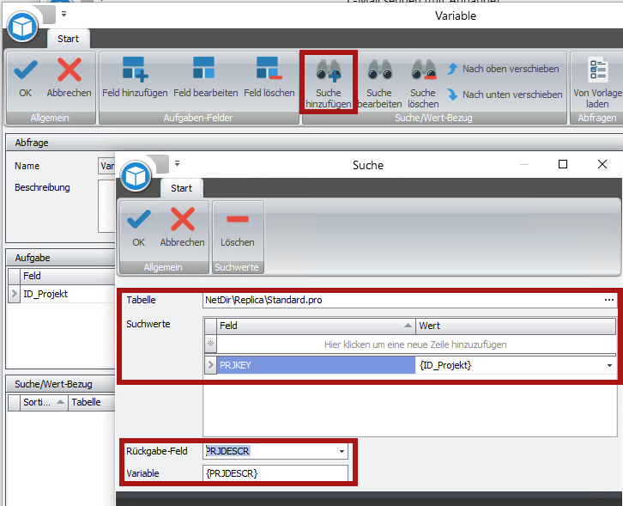The height and width of the screenshot is (506, 623).
Task: Remove a field with Feld löschen
Action: [269, 78]
